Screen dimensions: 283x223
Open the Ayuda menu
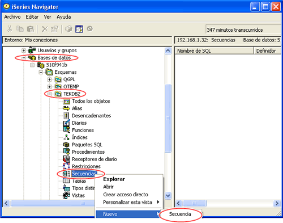[64, 17]
